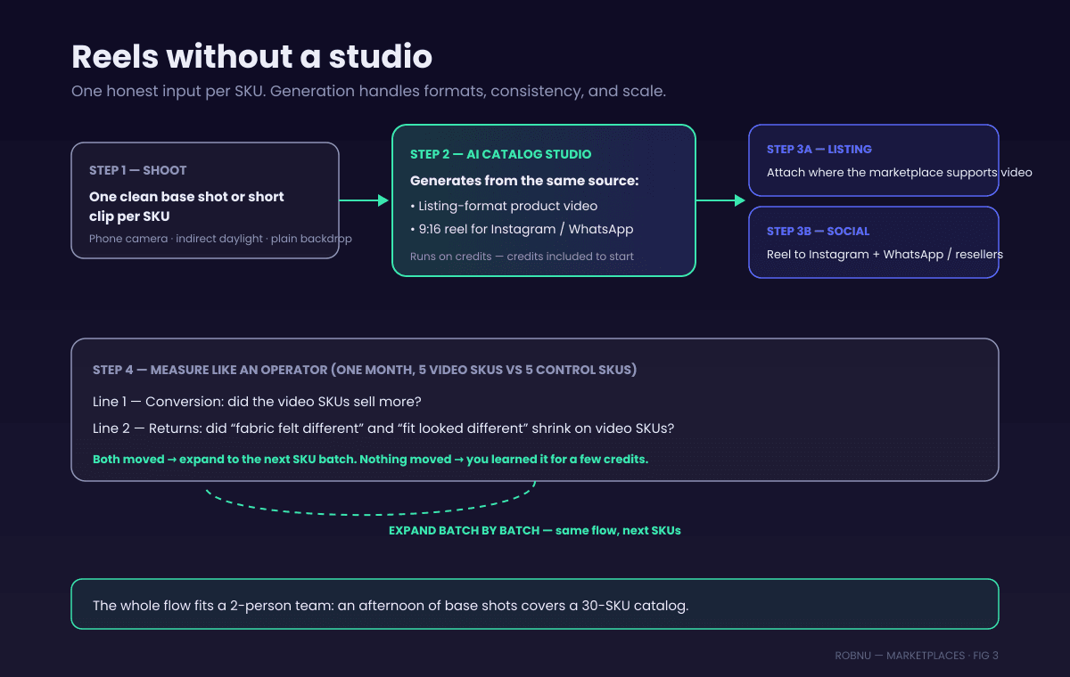Click 'Reel to Instagram + WhatsApp / resellers' text
Viewport: 1070px width, 677px height.
point(885,254)
